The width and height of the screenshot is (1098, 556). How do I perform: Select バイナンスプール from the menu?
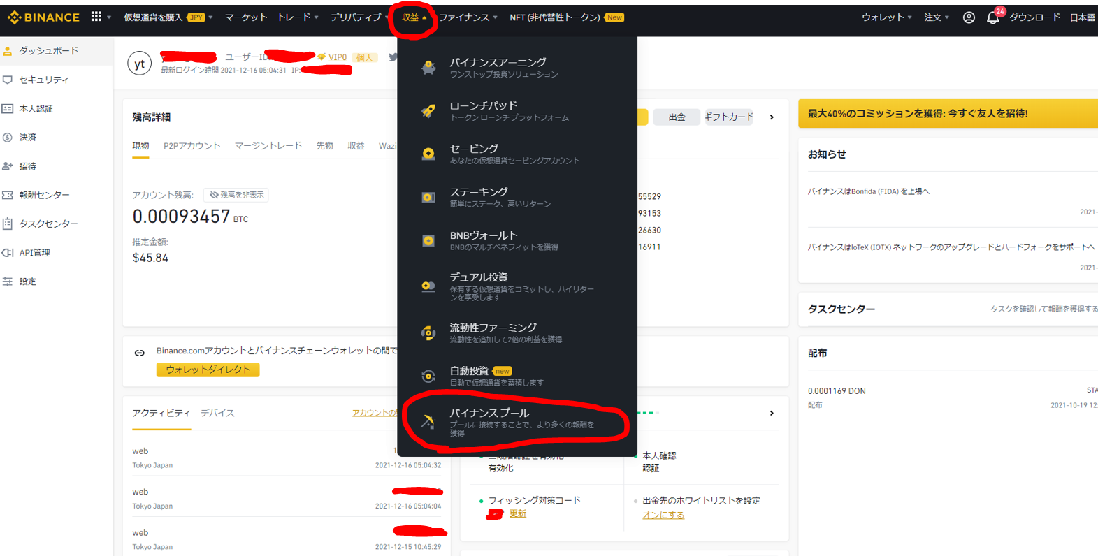(517, 422)
